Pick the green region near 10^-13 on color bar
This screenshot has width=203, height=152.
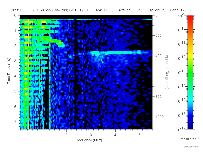190,72
